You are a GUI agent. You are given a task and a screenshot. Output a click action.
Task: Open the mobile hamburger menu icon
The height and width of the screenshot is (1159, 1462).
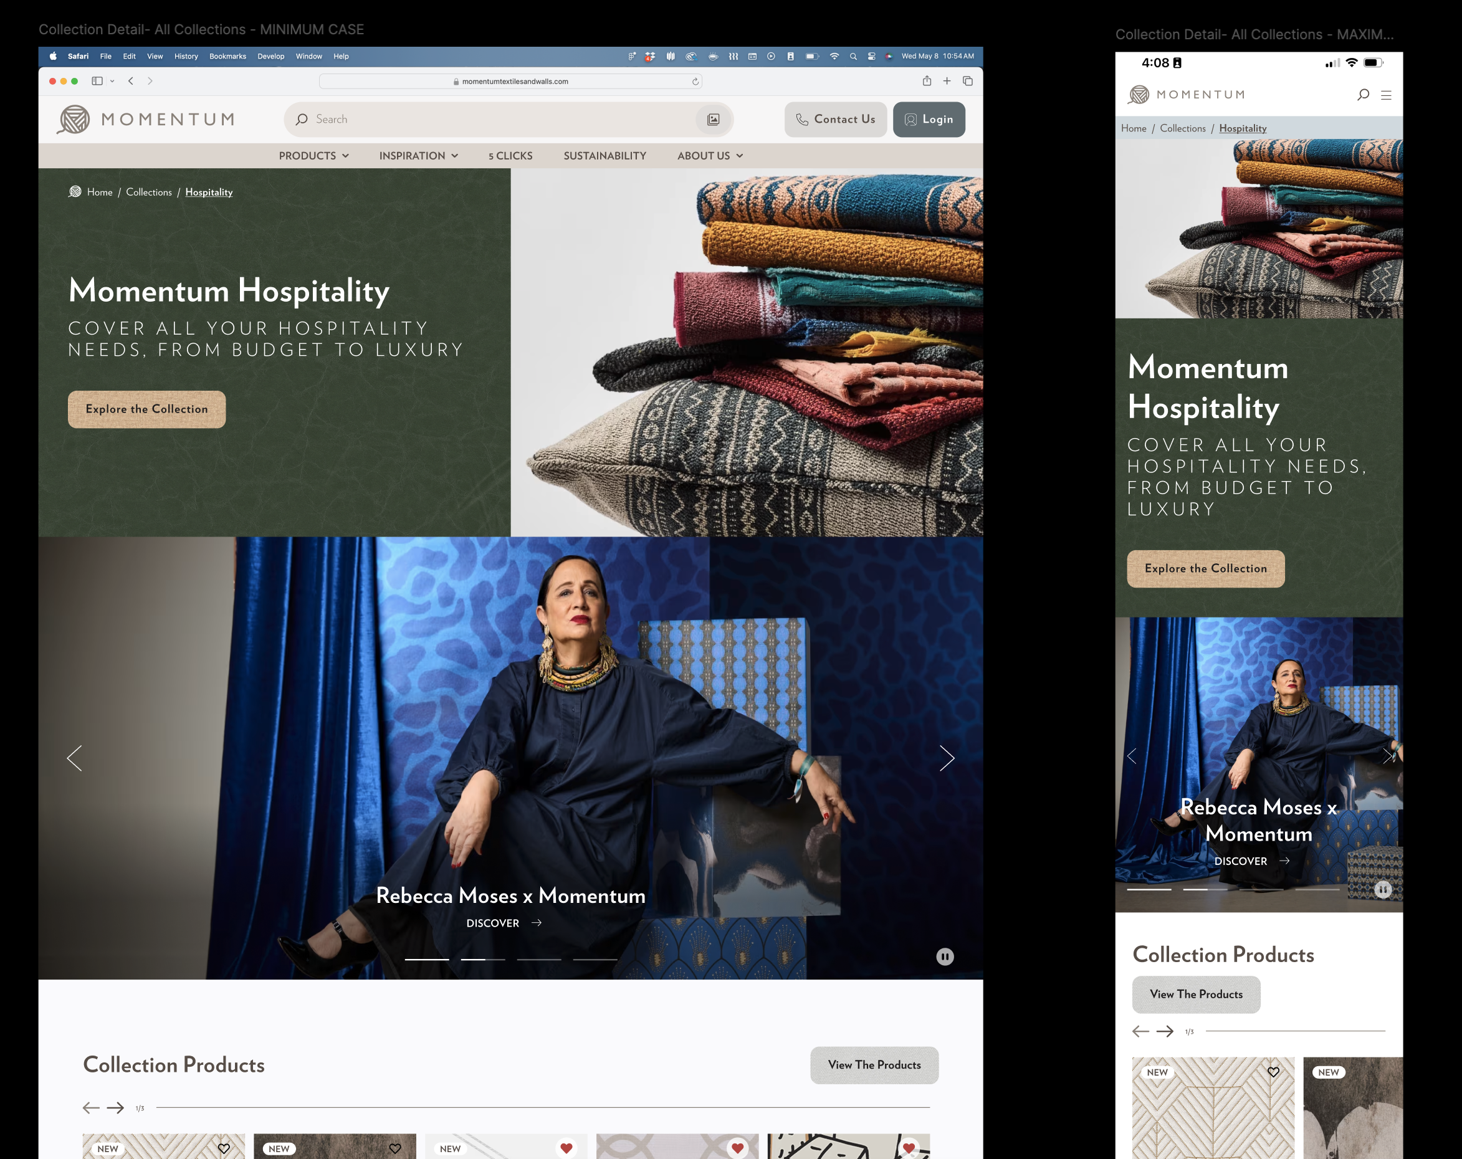[x=1386, y=95]
